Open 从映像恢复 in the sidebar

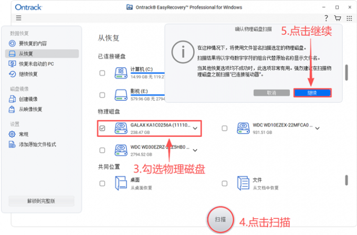(x=42, y=110)
